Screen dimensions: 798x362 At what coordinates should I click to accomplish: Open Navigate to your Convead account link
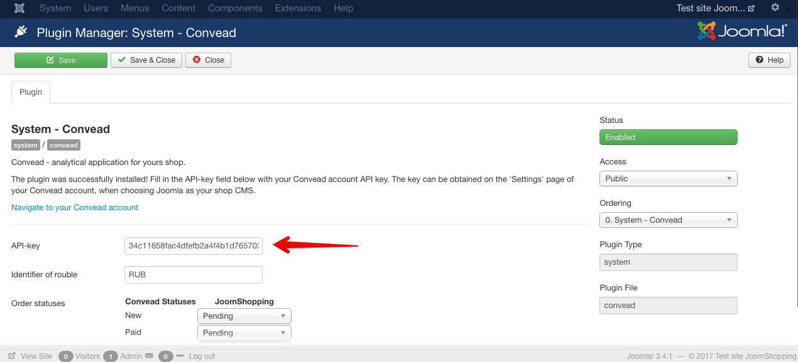coord(75,207)
